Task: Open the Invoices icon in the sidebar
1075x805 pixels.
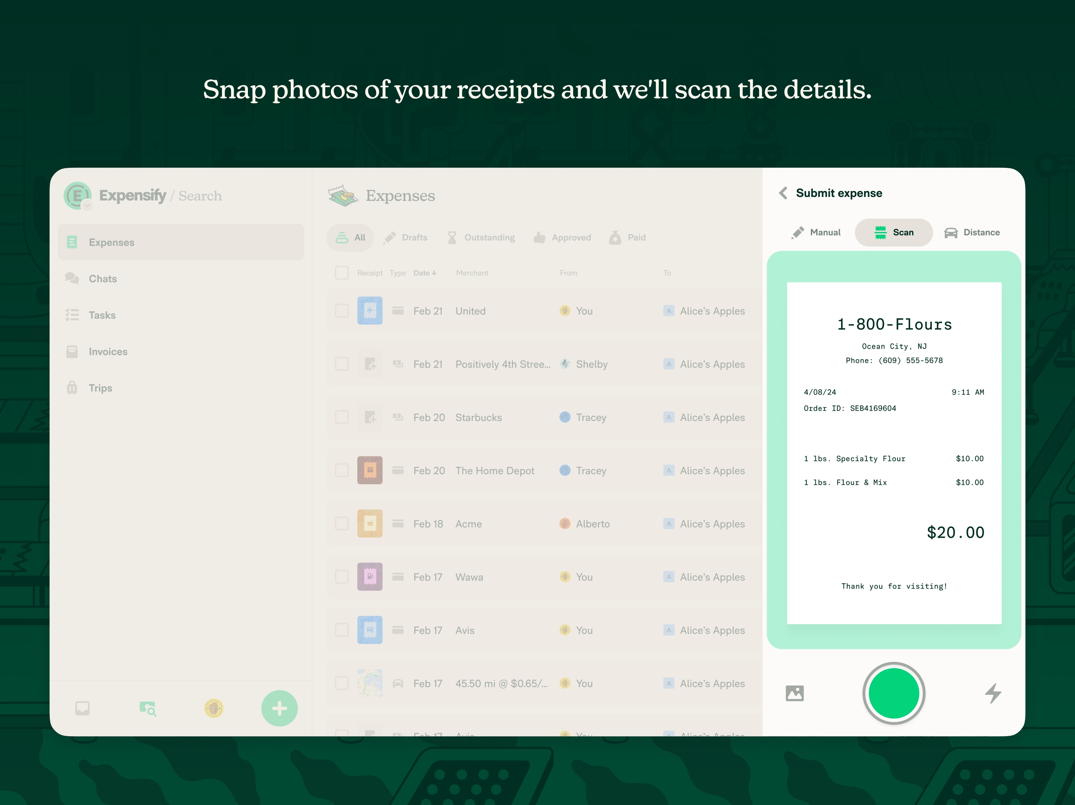Action: point(72,351)
